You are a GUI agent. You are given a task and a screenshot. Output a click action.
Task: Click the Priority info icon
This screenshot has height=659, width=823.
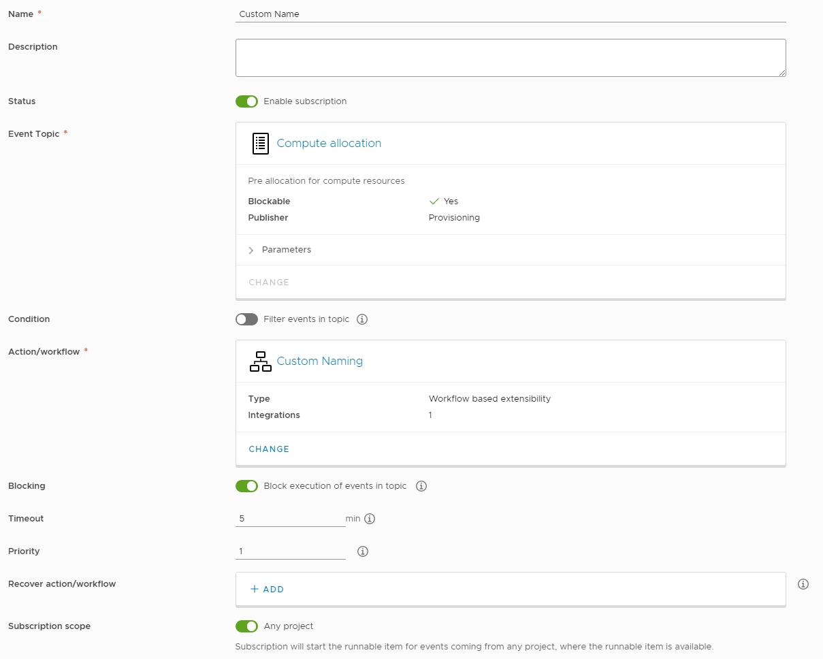[x=363, y=551]
